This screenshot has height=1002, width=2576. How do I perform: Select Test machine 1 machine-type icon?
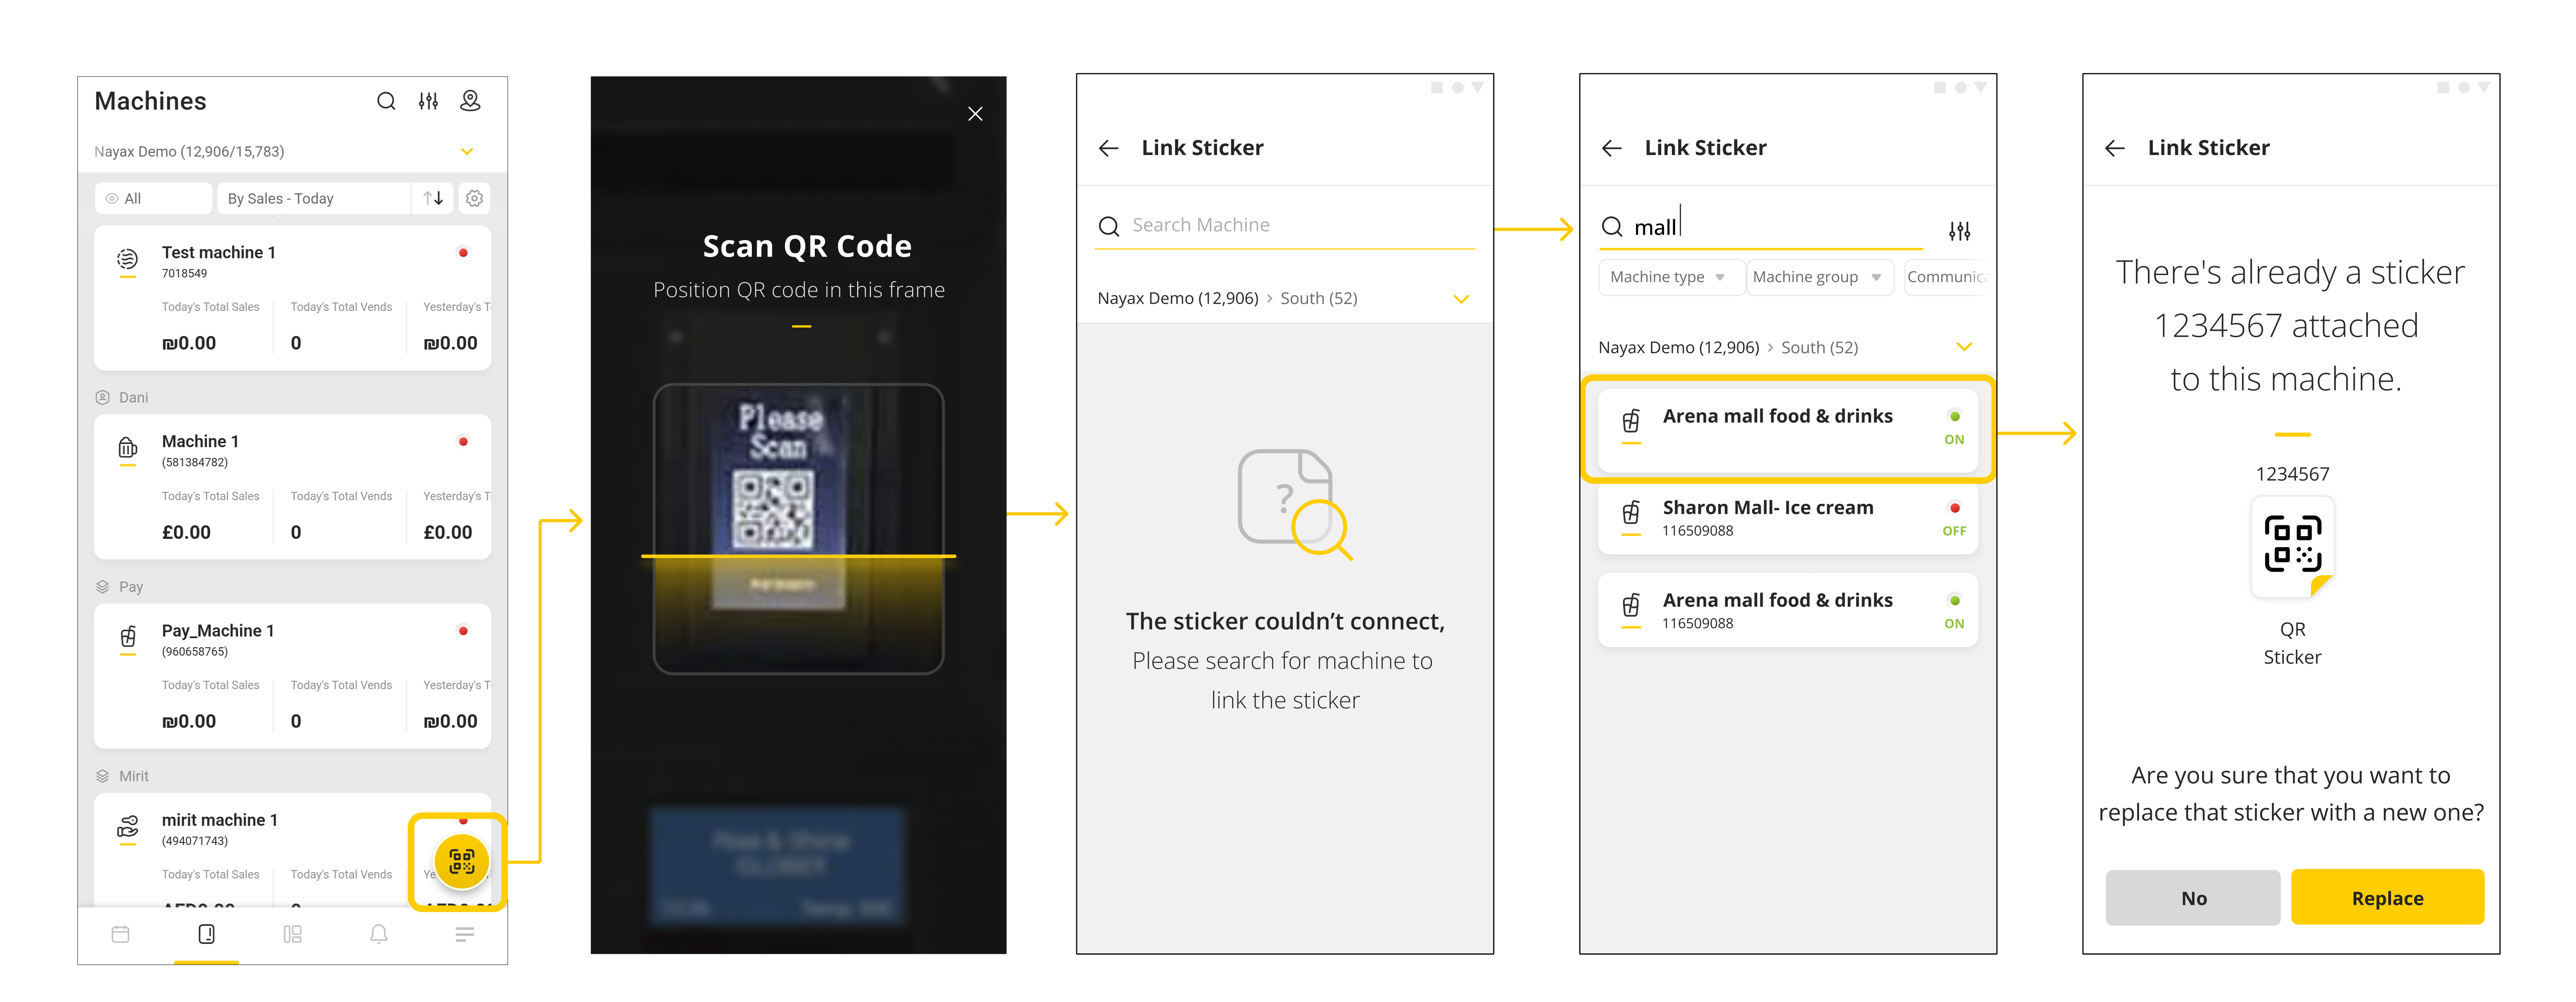coord(127,260)
